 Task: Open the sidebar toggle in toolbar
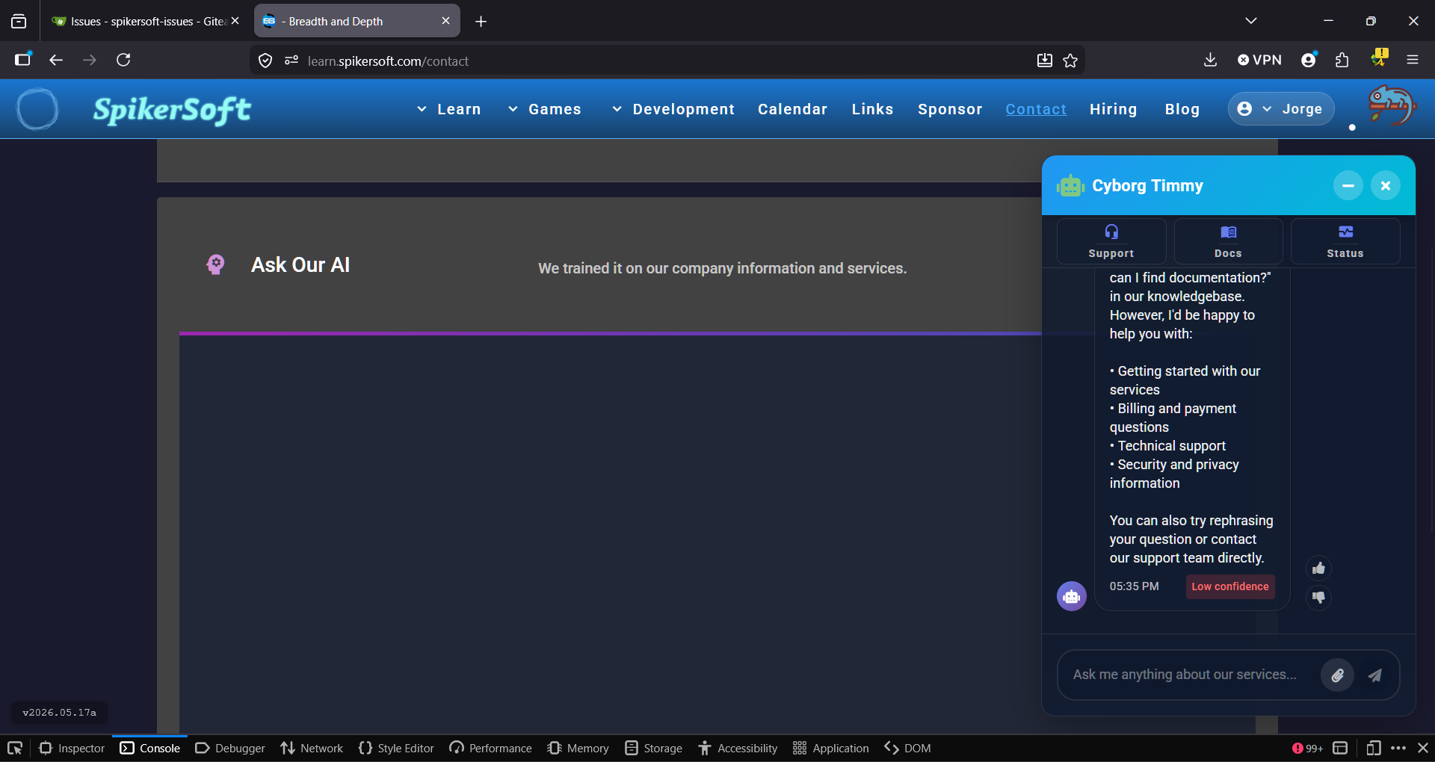click(x=22, y=60)
